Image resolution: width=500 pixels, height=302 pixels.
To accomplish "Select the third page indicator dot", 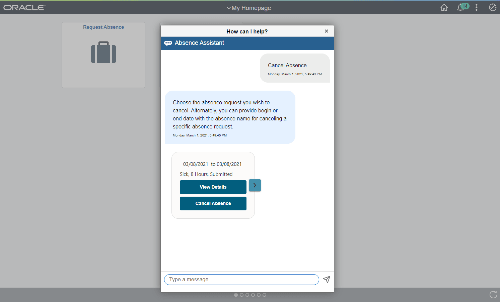I will coord(247,295).
